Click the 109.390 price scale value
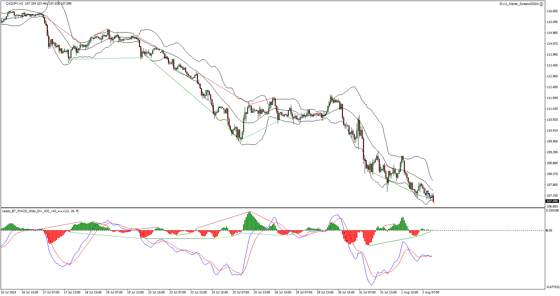Screen dimensions: 560x296 click(552, 152)
